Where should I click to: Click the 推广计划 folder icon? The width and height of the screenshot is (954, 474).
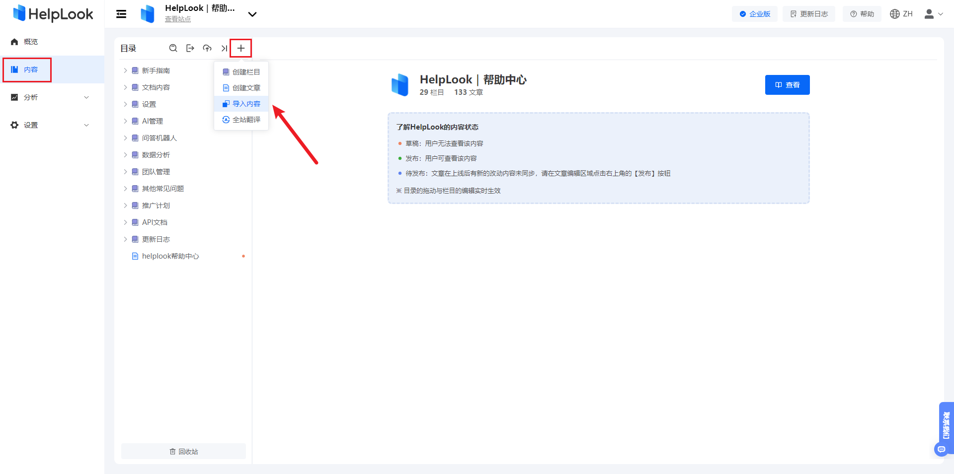[135, 205]
